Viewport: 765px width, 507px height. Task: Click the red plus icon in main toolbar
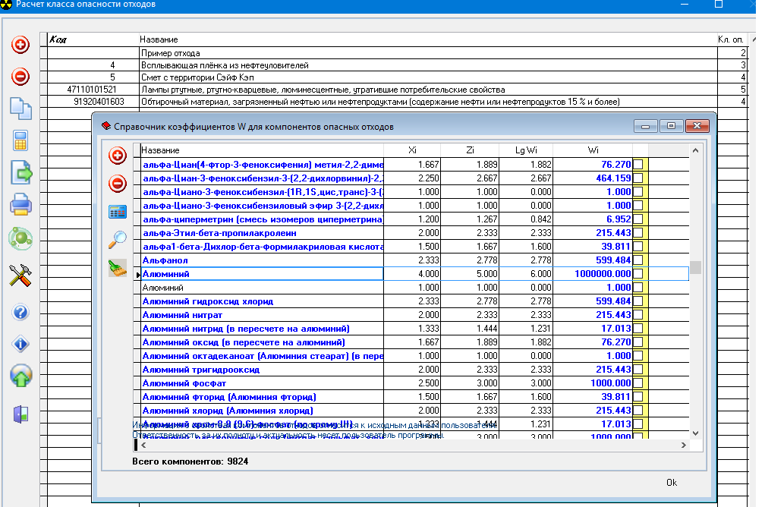tap(20, 46)
